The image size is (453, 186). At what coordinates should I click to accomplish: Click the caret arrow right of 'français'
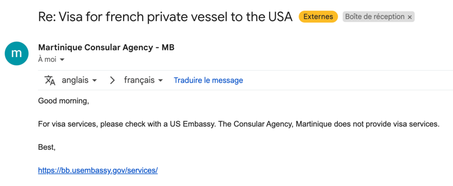coord(161,80)
